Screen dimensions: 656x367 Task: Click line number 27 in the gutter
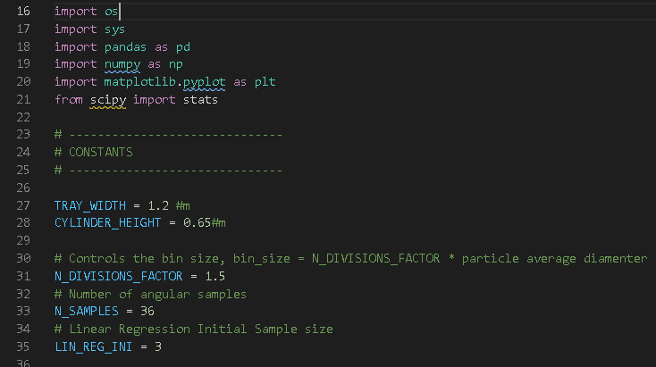pos(24,204)
